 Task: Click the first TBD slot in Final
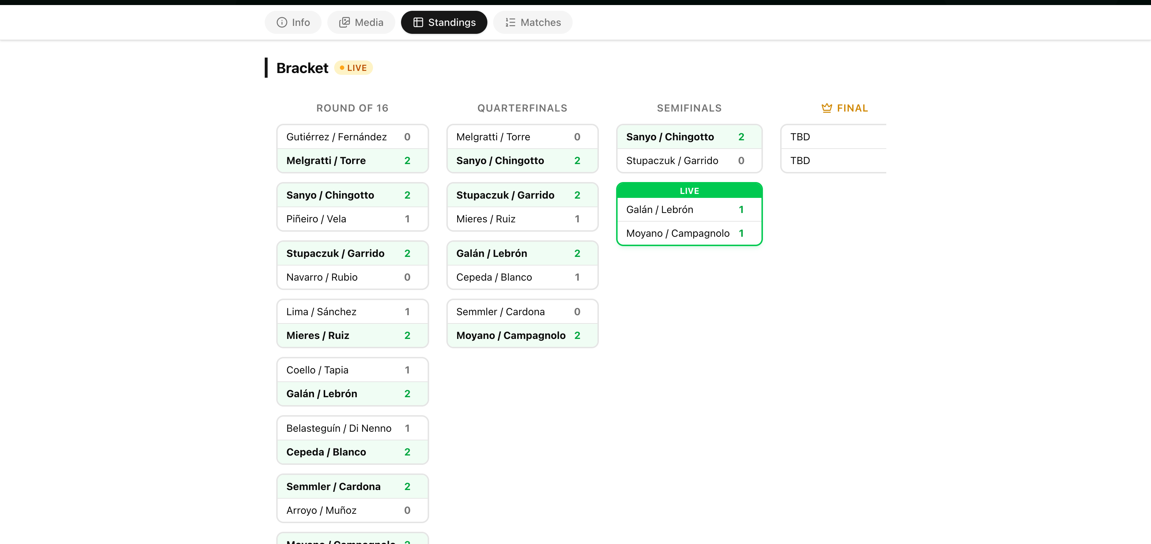pos(834,137)
